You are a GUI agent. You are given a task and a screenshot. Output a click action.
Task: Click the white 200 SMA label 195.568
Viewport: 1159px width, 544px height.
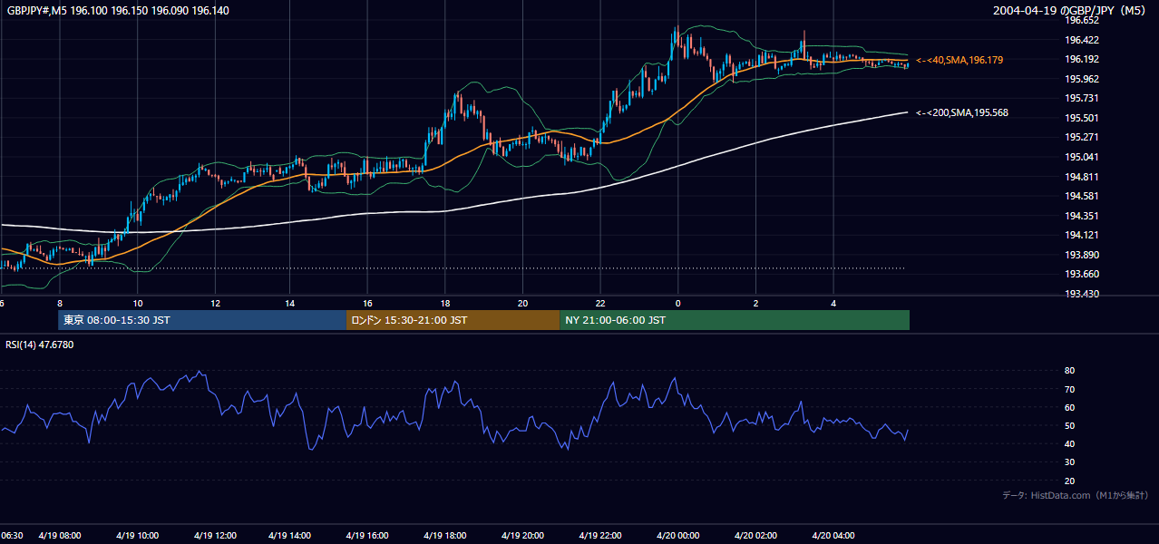961,112
